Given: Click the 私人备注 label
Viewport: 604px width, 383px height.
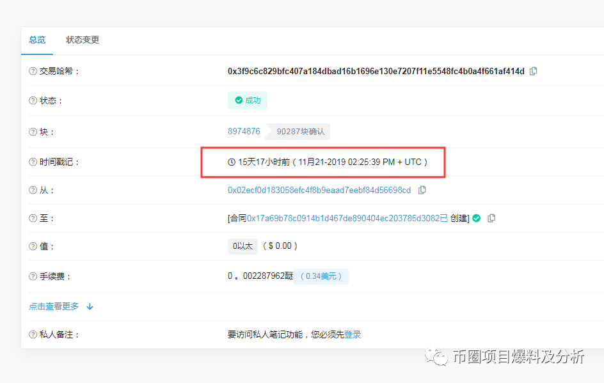Looking at the screenshot, I should 60,334.
